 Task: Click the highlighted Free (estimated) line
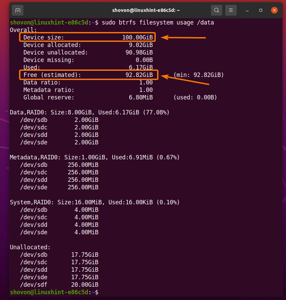[88, 75]
